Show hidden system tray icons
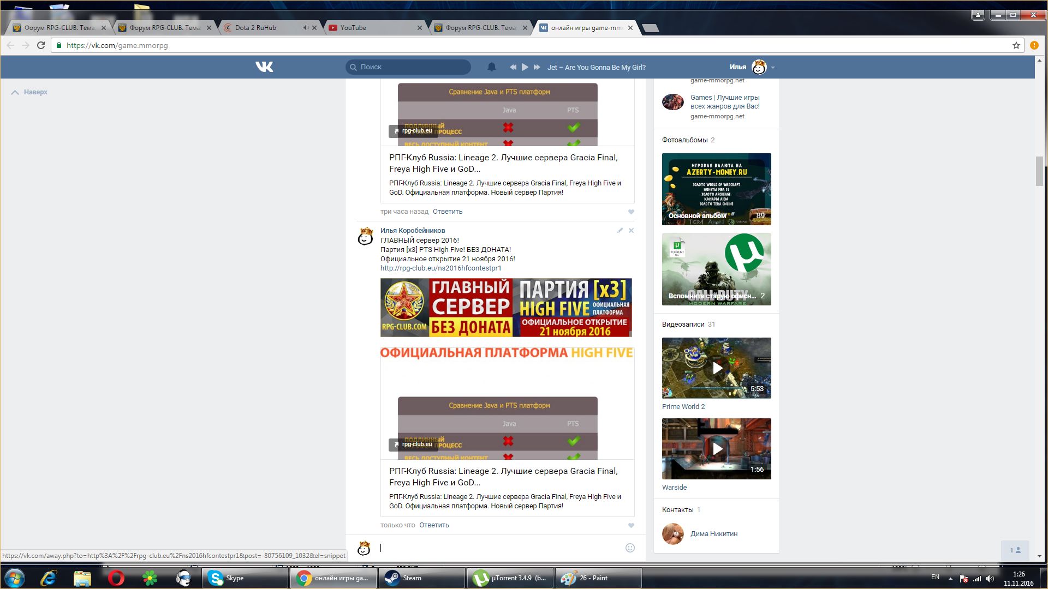The height and width of the screenshot is (589, 1048). point(950,578)
